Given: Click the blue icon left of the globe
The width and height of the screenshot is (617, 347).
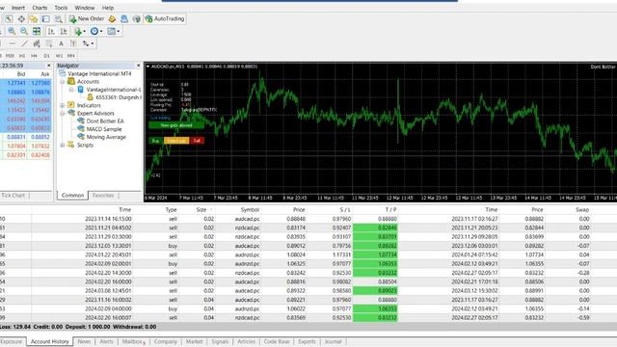Looking at the screenshot, I should click(x=124, y=18).
